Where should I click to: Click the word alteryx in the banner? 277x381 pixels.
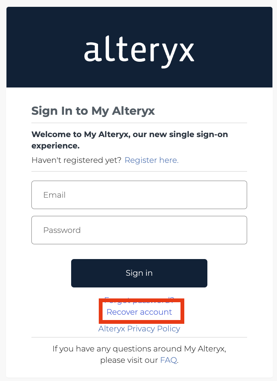139,51
